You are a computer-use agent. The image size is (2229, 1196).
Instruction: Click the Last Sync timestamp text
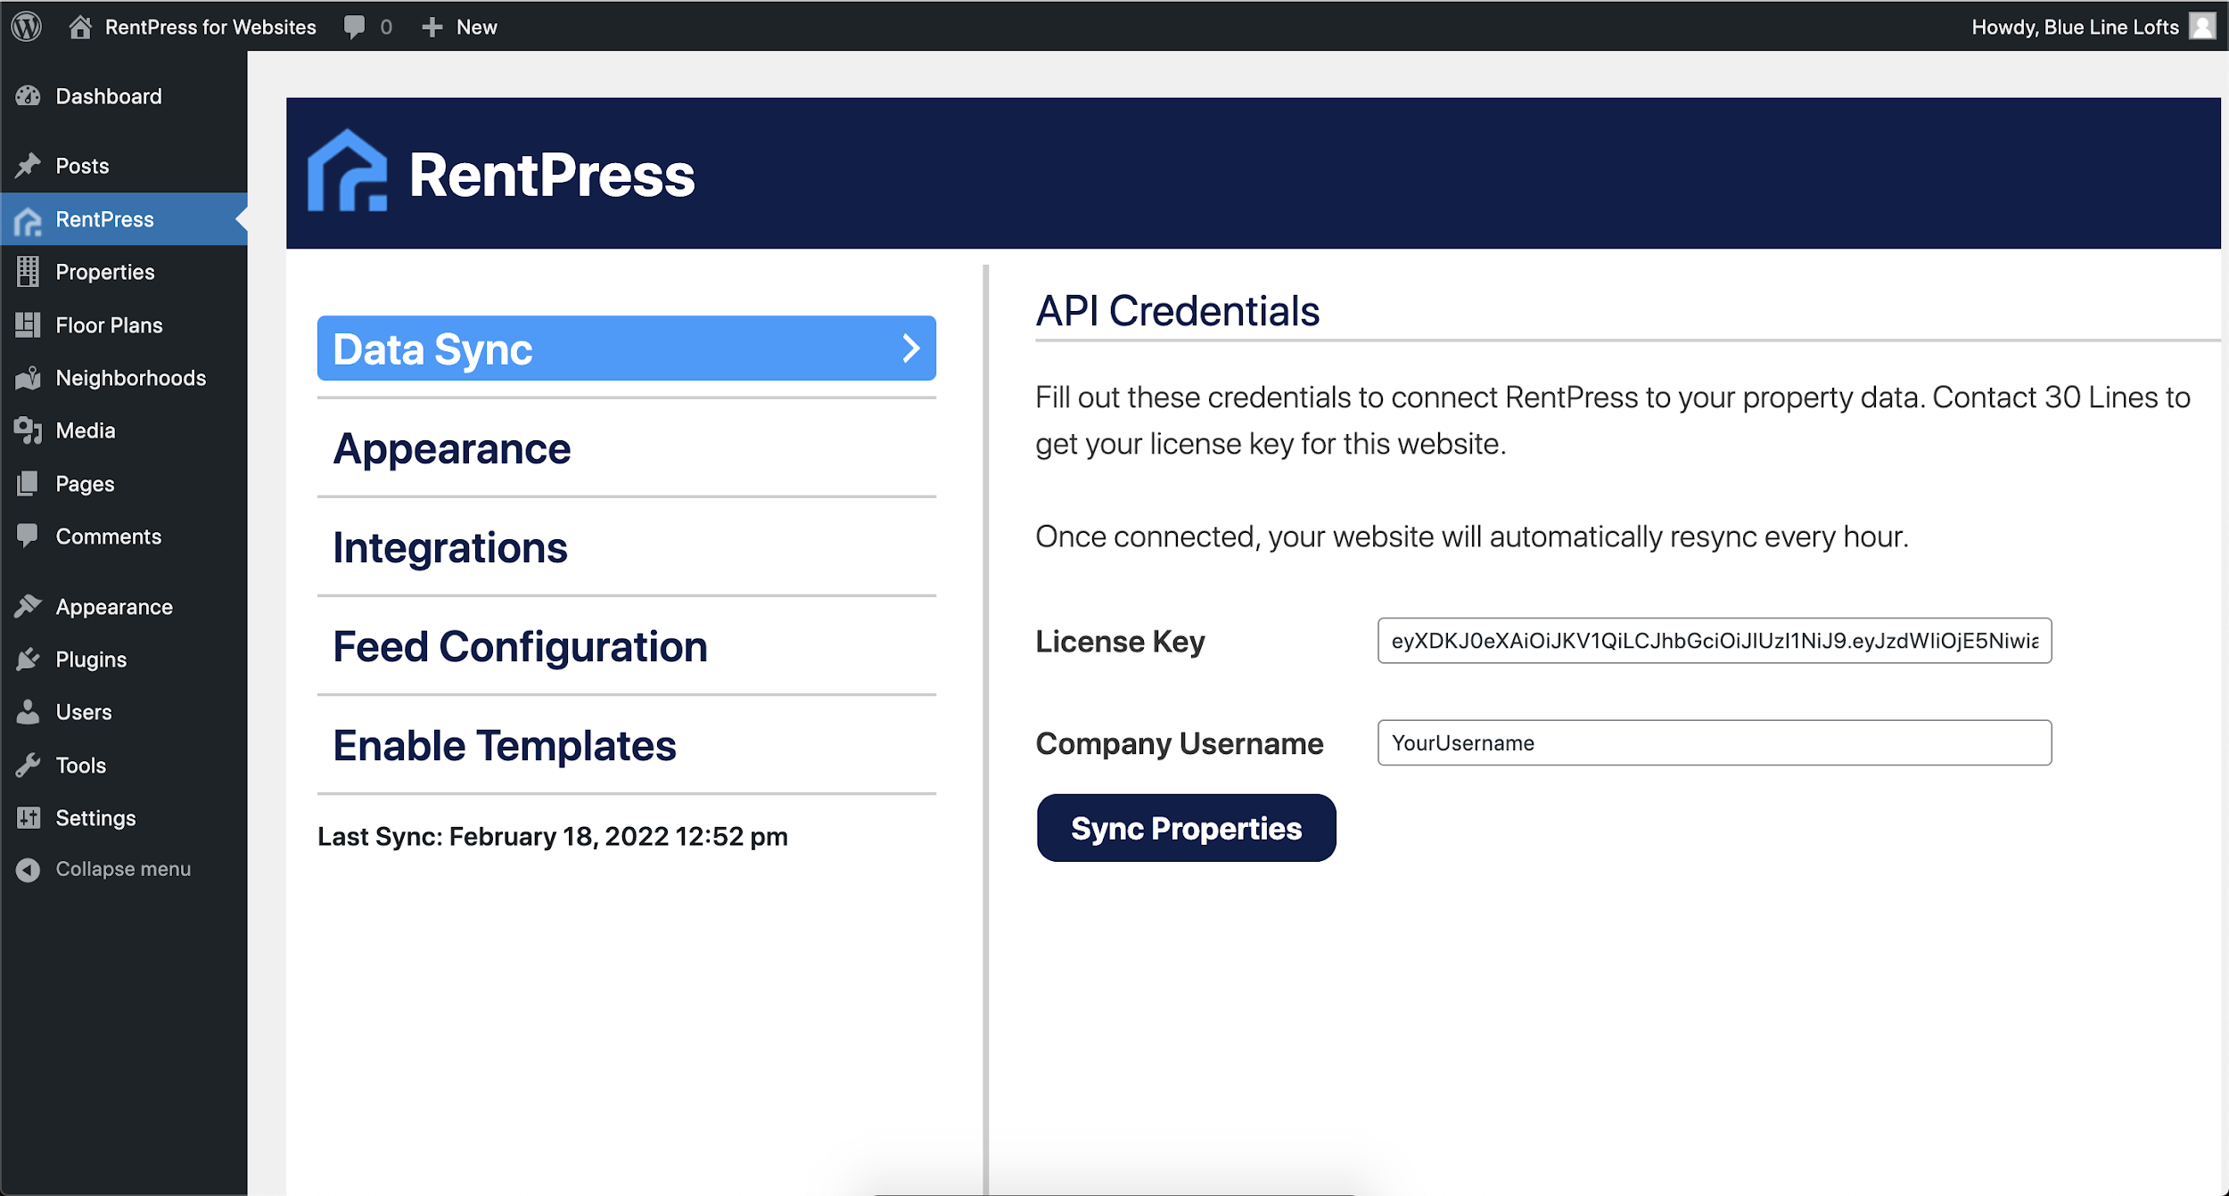click(x=553, y=837)
